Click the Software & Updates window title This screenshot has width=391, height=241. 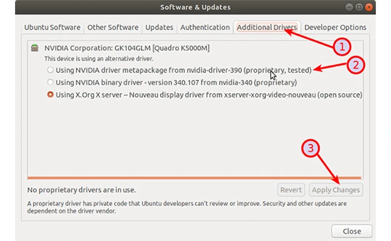[x=195, y=7]
